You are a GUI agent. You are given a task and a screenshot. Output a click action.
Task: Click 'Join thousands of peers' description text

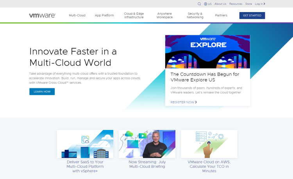coord(206,90)
